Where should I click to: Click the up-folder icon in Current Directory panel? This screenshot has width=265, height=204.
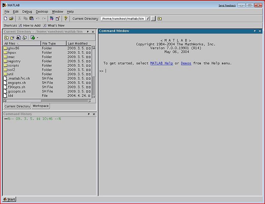pos(6,37)
